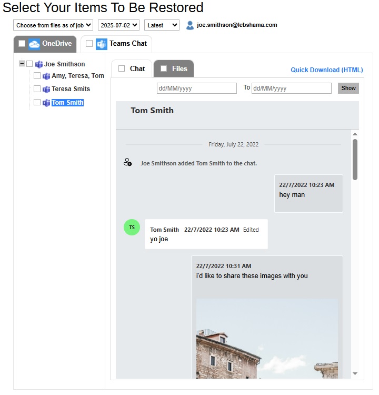Click the member-added icon in chat

pos(128,162)
